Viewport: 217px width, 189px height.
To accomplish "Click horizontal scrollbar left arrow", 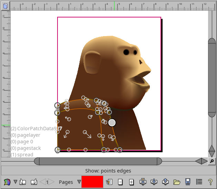I will 198,161.
